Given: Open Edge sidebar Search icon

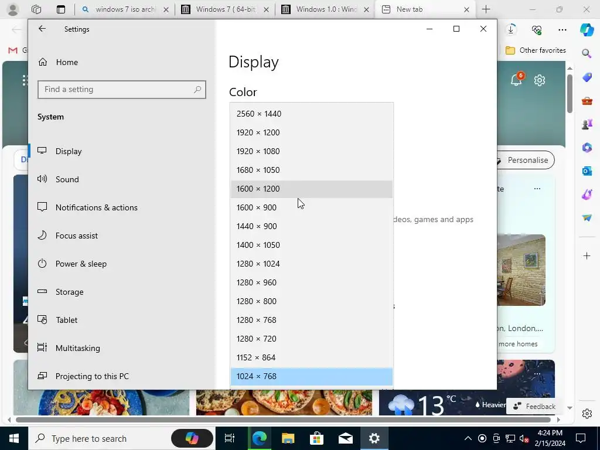Looking at the screenshot, I should (587, 53).
